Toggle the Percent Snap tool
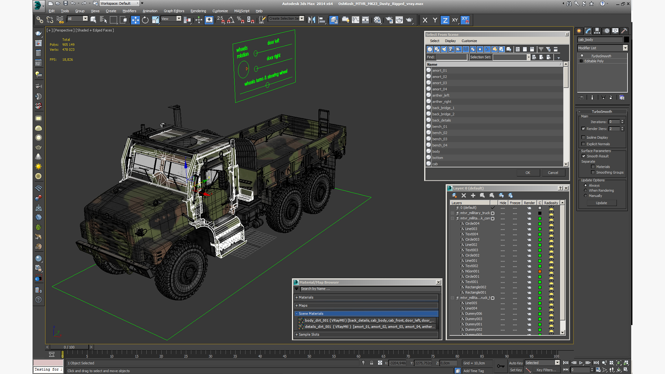 coord(241,20)
